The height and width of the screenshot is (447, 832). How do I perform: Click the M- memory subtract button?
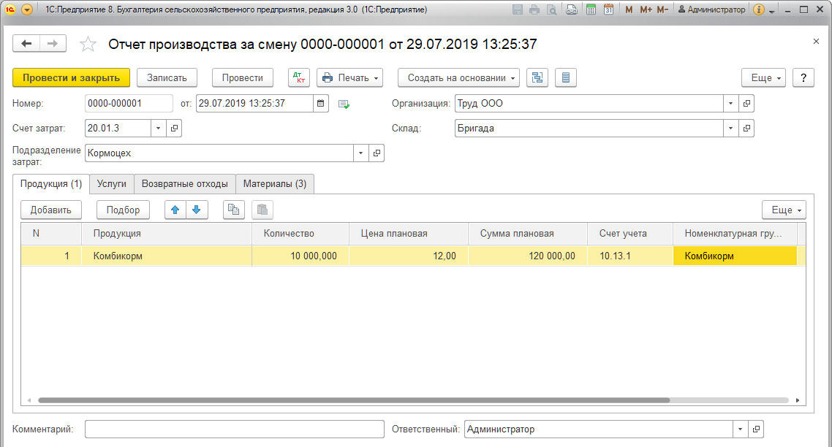pyautogui.click(x=662, y=9)
